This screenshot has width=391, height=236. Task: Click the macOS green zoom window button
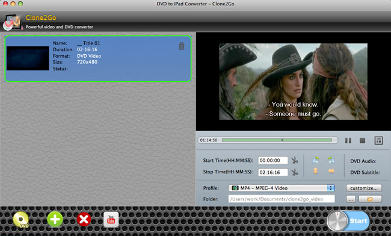click(20, 4)
